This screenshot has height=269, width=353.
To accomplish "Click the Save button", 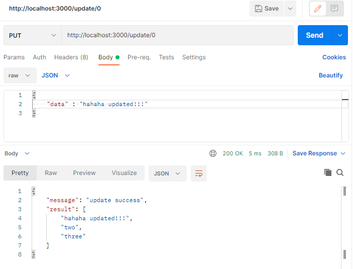I will (267, 9).
